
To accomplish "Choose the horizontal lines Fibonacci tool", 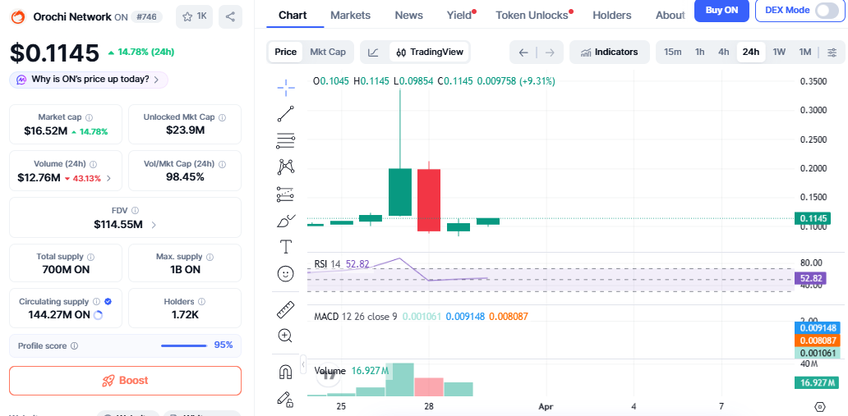I will click(x=286, y=140).
